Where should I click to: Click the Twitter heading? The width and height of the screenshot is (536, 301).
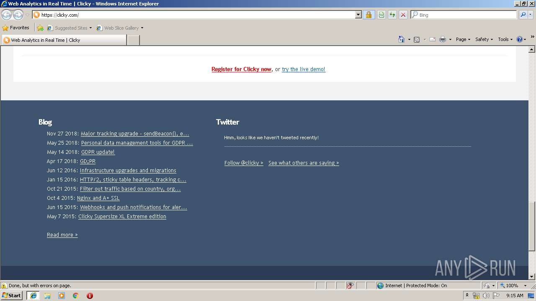(x=227, y=122)
